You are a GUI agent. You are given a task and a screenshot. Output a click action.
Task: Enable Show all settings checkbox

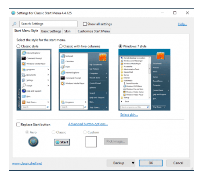pyautogui.click(x=85, y=24)
